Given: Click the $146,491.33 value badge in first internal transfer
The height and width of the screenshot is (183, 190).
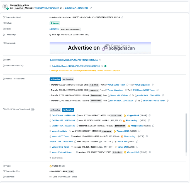Looking at the screenshot, I should 94,85.
